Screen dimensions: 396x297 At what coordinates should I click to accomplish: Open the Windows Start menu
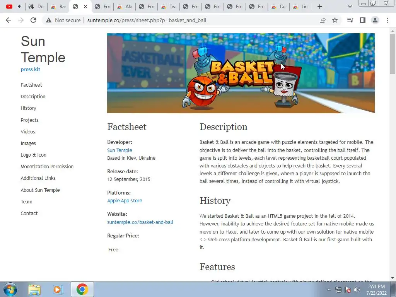(10, 289)
